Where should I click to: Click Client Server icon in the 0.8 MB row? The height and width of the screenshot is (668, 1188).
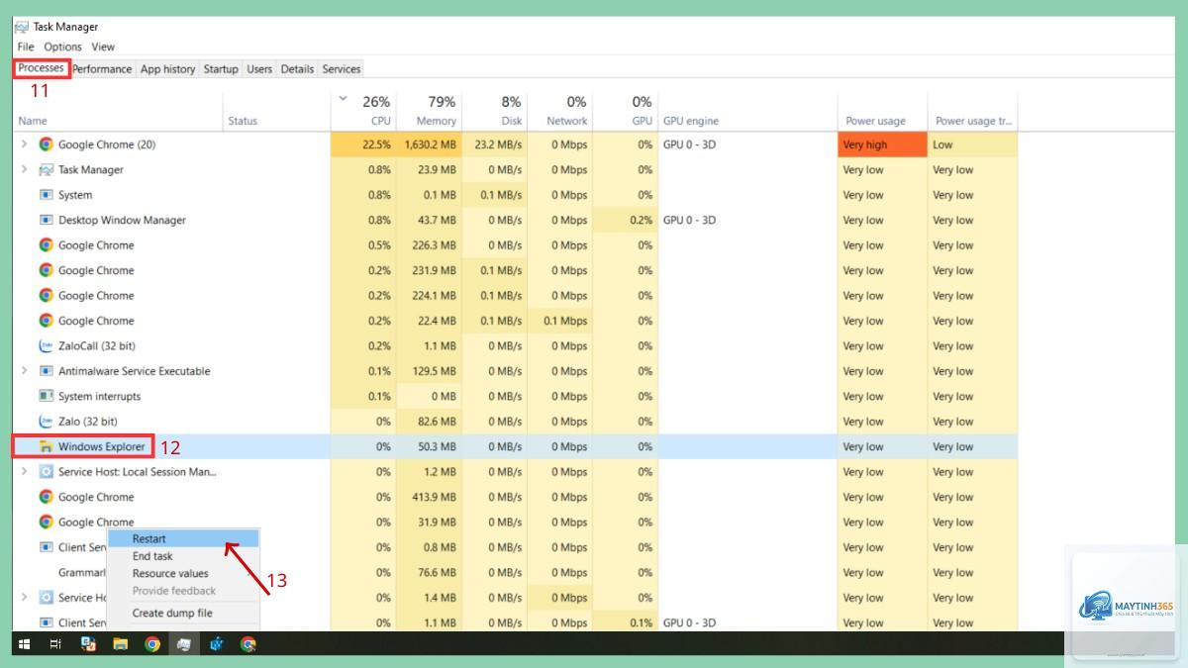(46, 547)
